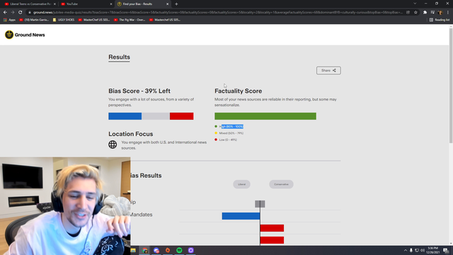The height and width of the screenshot is (255, 453).
Task: Click the Results heading
Action: click(x=119, y=57)
